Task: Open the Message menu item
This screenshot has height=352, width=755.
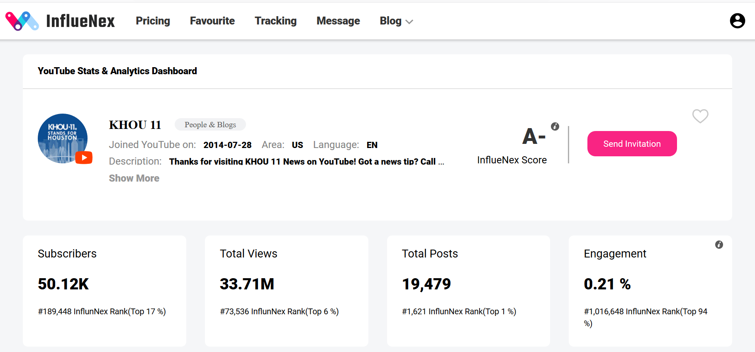Action: tap(338, 21)
